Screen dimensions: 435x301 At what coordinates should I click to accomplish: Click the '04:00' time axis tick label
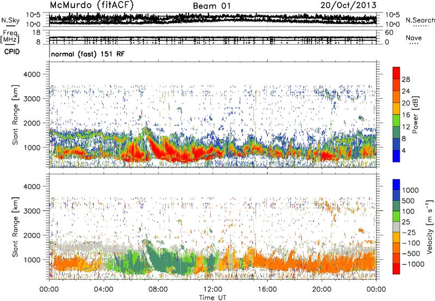click(103, 290)
